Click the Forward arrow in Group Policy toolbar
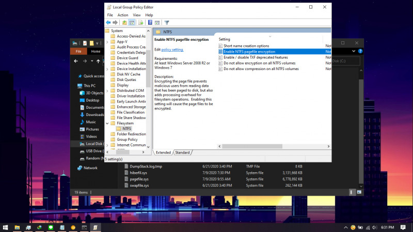The height and width of the screenshot is (232, 413). point(115,23)
